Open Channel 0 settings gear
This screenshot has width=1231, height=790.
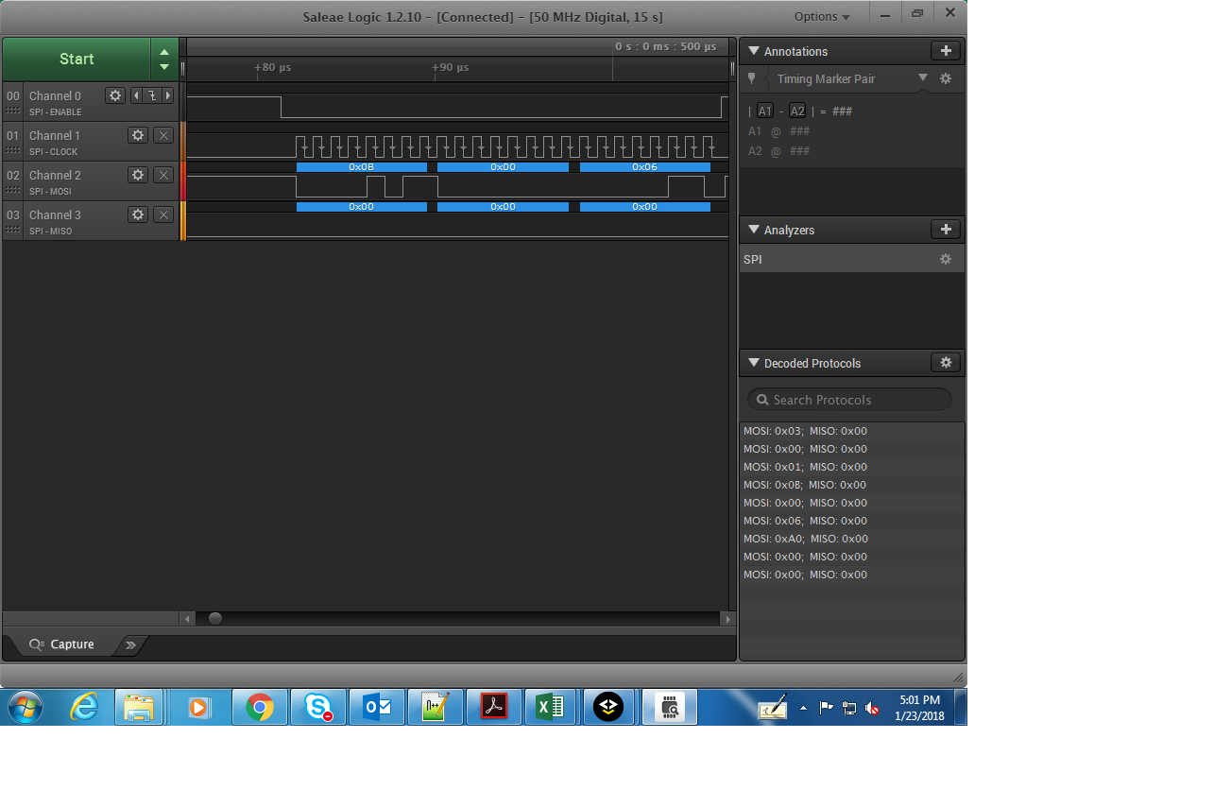pos(115,95)
